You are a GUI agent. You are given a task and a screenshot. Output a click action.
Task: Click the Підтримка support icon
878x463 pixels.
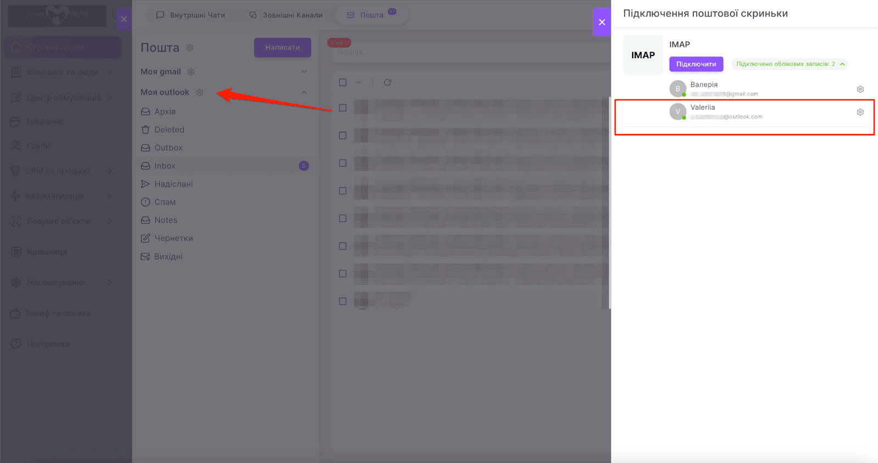[x=16, y=344]
